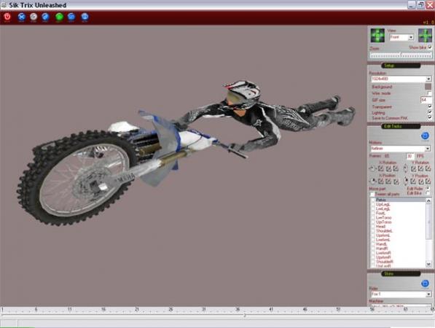Click the Setup section header
Screen dimensions: 435x328
coord(401,66)
